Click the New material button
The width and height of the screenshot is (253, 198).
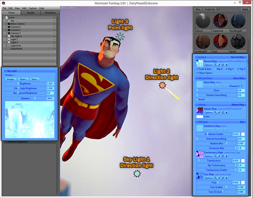click(x=198, y=9)
